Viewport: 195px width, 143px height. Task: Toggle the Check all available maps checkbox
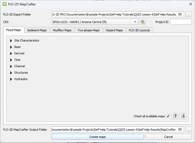[168, 116]
